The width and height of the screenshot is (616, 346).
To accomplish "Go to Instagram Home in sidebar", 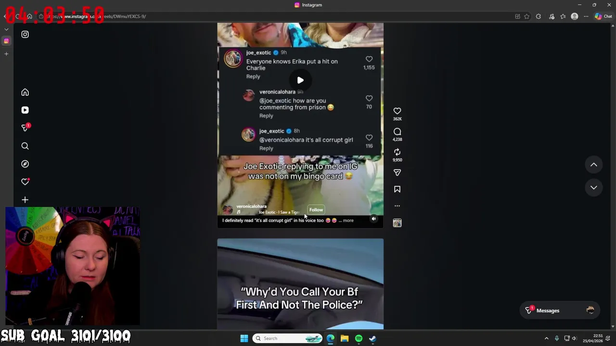I will click(25, 92).
